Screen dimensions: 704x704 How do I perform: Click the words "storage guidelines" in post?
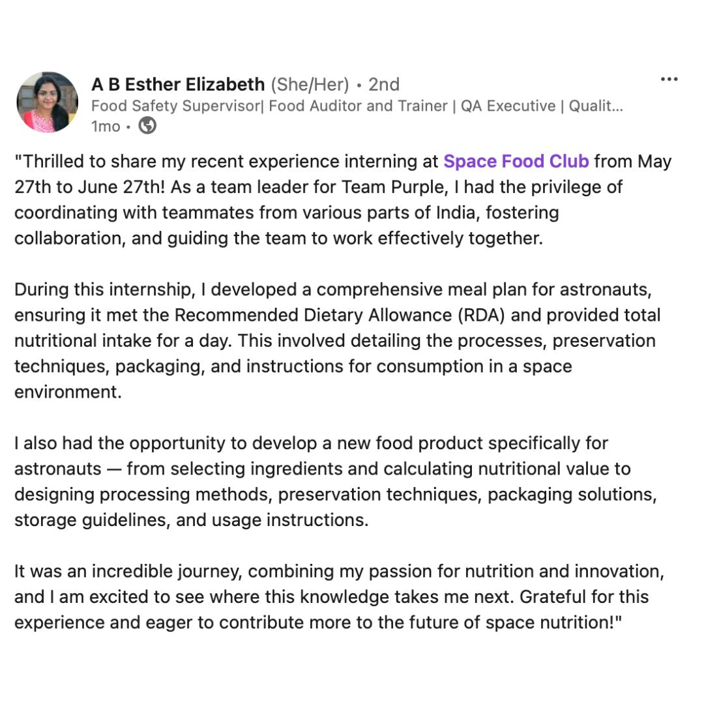[x=91, y=520]
